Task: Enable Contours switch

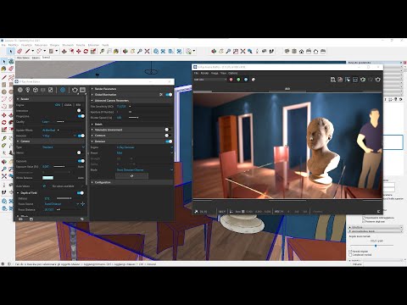Action: click(168, 136)
